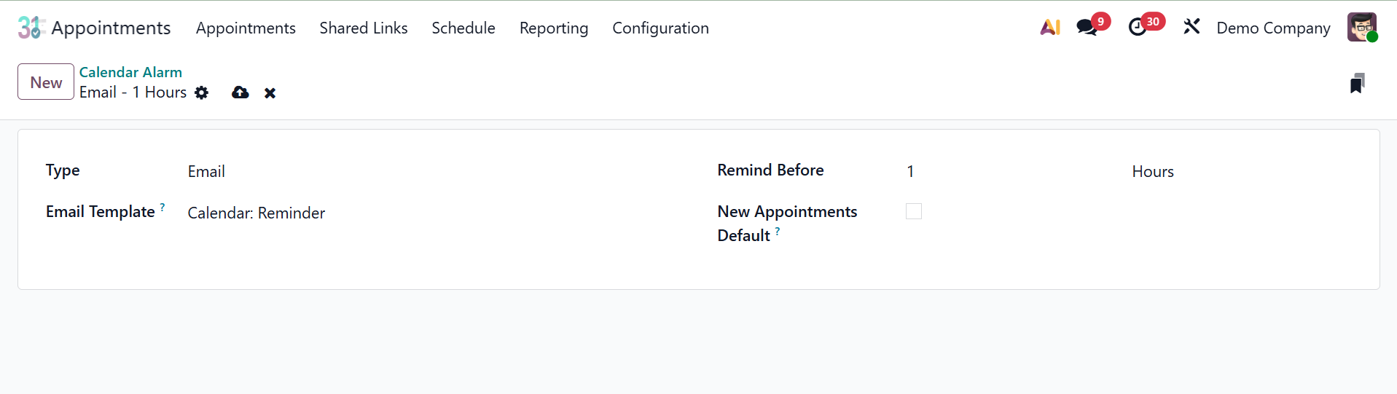This screenshot has width=1397, height=394.
Task: Click the Appointments app logo icon
Action: (x=31, y=28)
